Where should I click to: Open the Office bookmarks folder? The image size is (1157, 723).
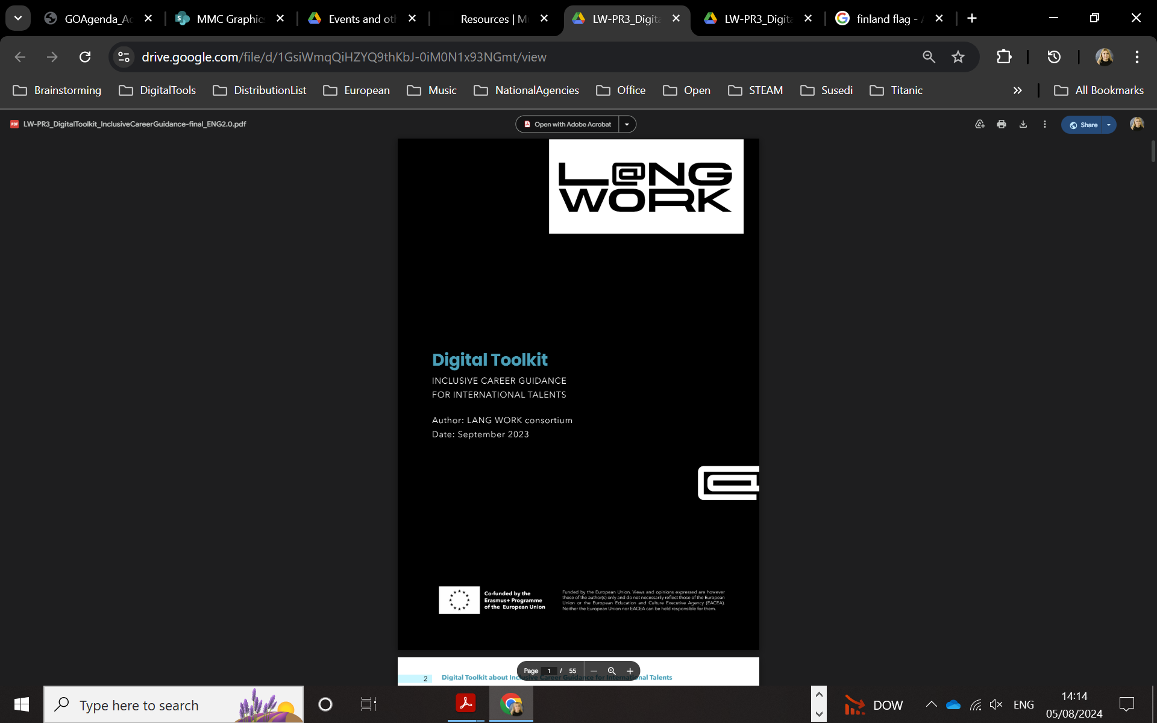pos(621,90)
